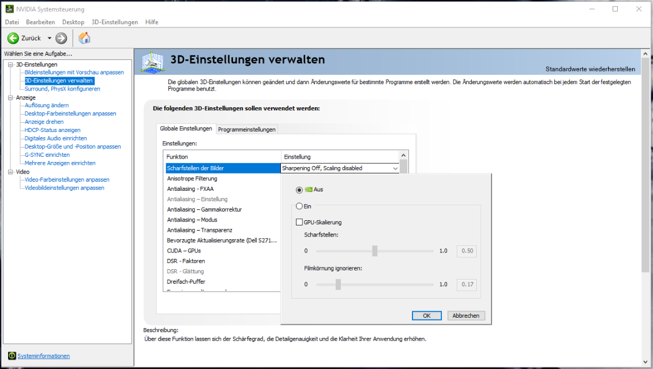Open the Zurück history dropdown arrow
653x369 pixels.
coord(49,38)
